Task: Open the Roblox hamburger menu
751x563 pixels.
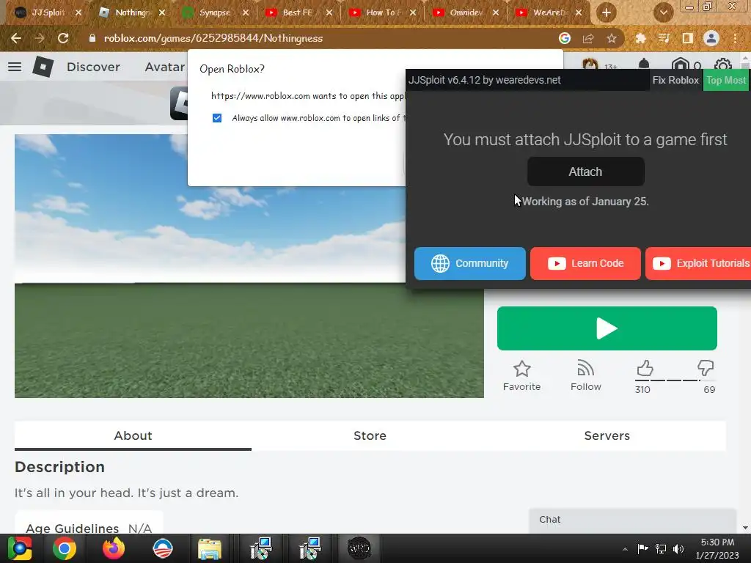Action: point(15,67)
